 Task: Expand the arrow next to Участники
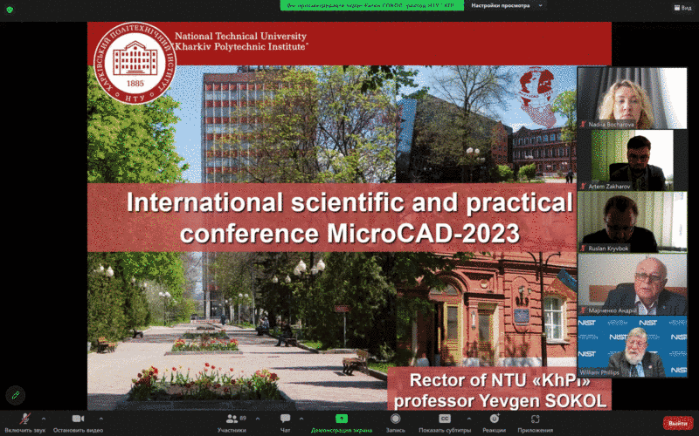pyautogui.click(x=257, y=419)
